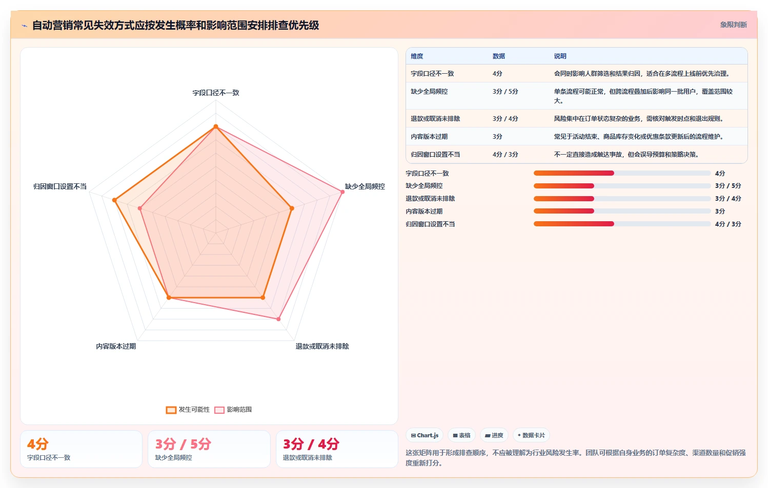Select the 字段口径不一致 cell in the table

[x=432, y=74]
